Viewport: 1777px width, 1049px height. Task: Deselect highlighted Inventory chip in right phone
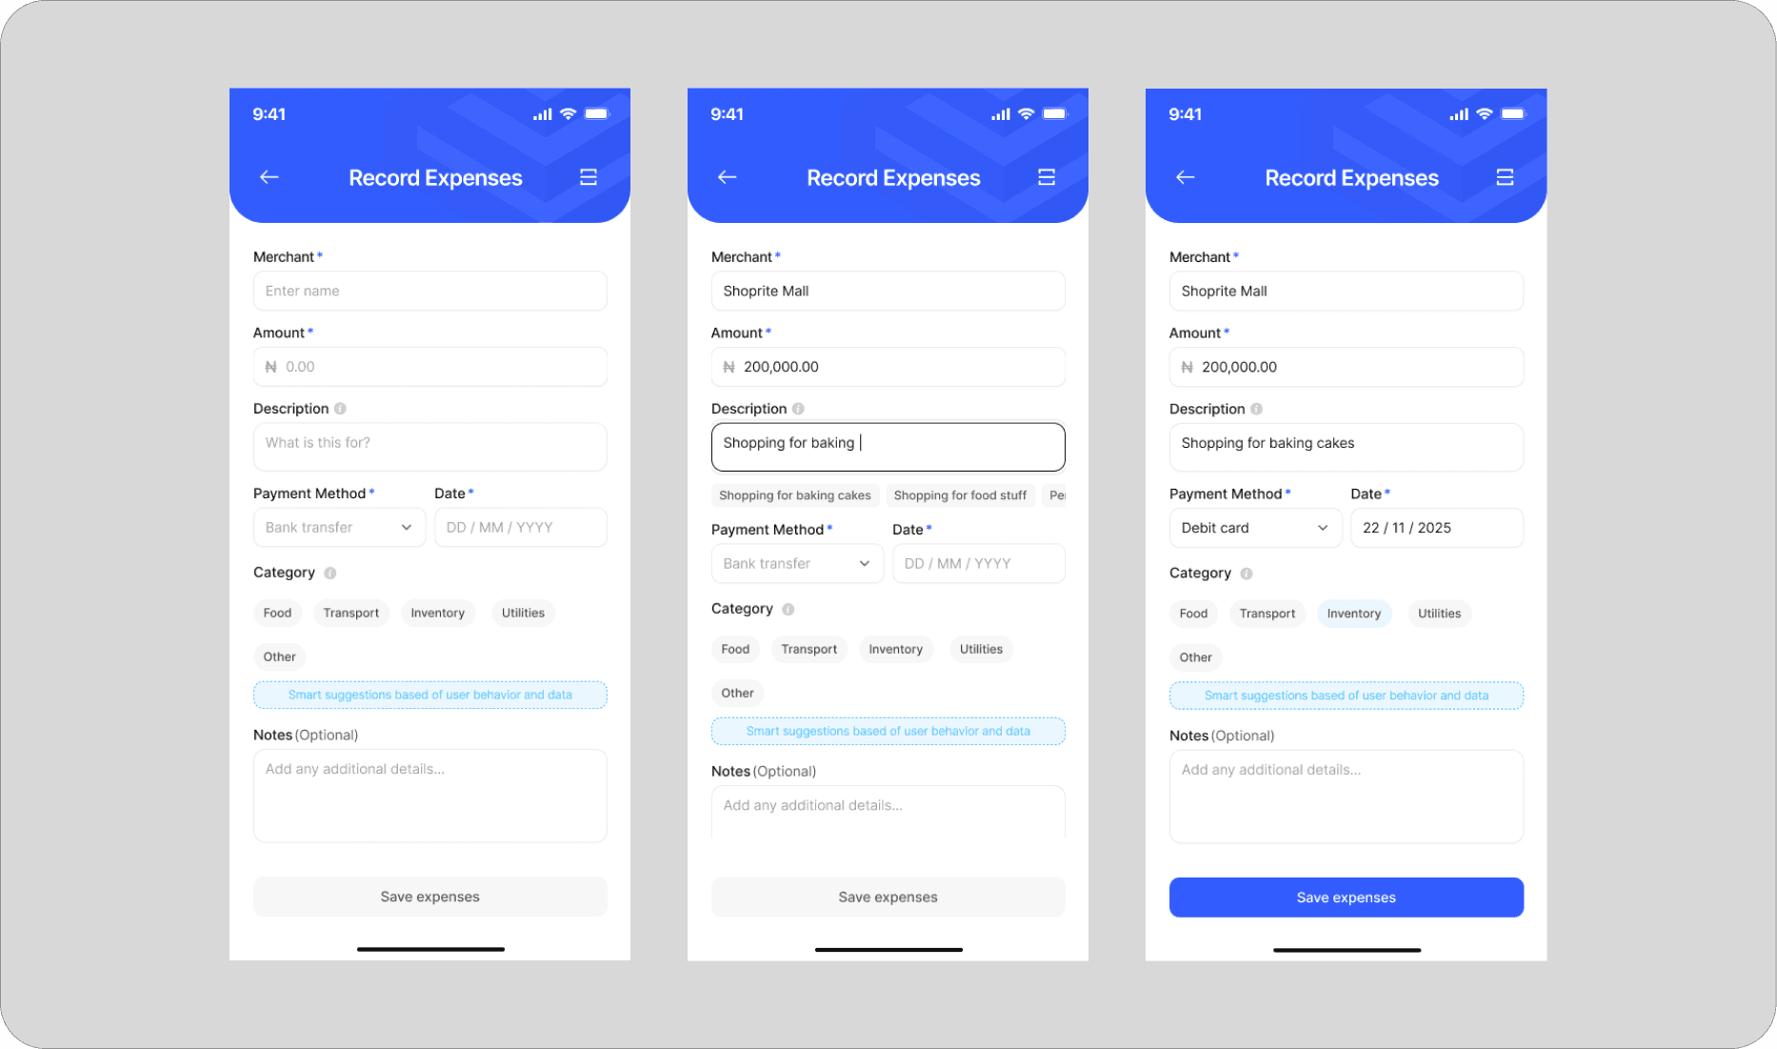[1354, 614]
